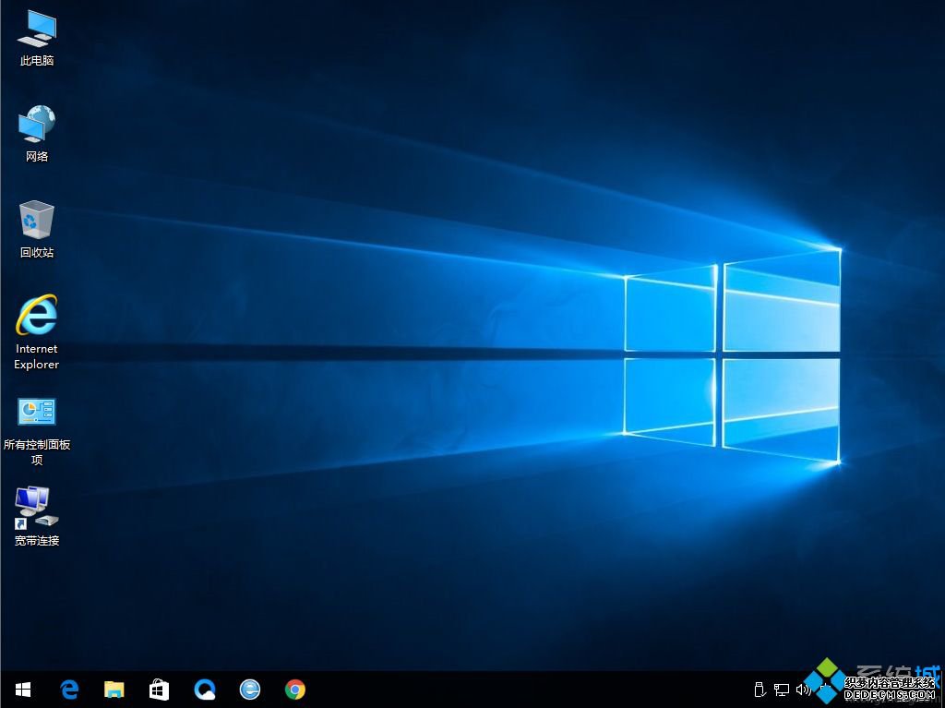Open the 宽带连接 broadband connection icon
The height and width of the screenshot is (708, 945).
[x=36, y=508]
